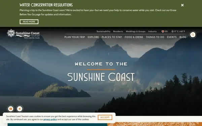Go to Weddings & Groups page
Image resolution: width=202 pixels, height=126 pixels.
click(x=136, y=31)
